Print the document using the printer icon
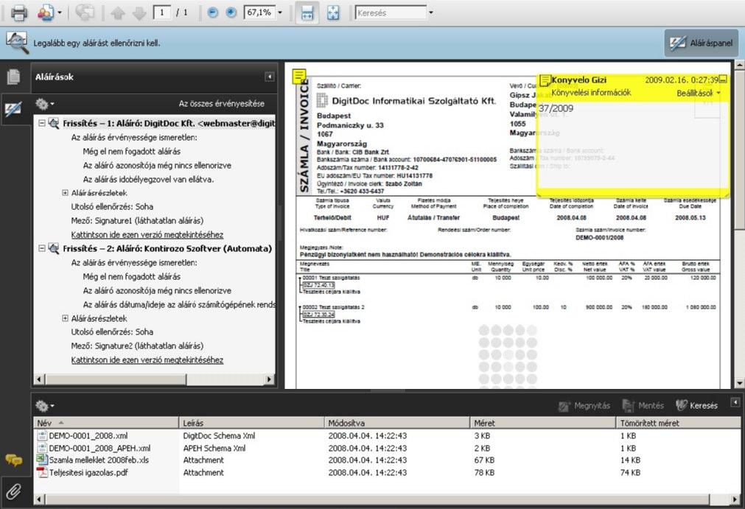The image size is (745, 509). tap(19, 13)
